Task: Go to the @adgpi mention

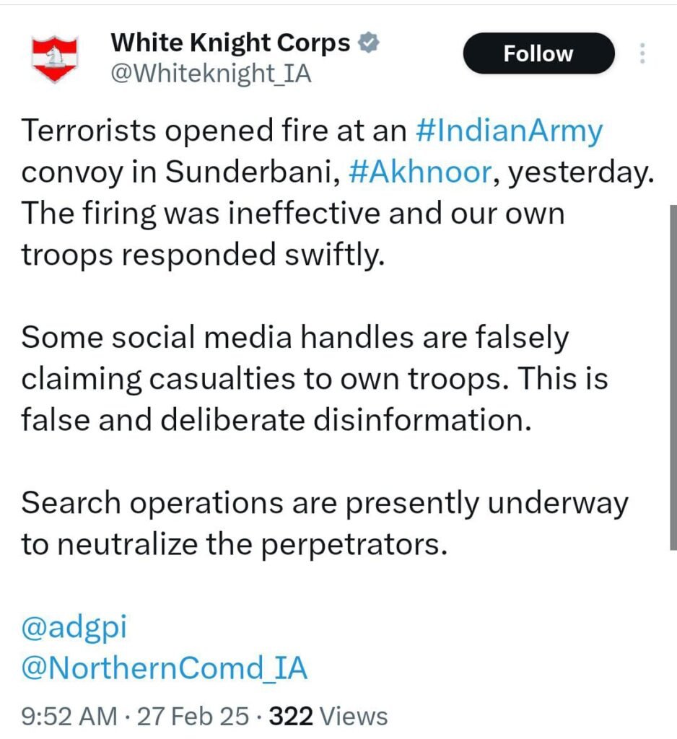Action: coord(74,627)
